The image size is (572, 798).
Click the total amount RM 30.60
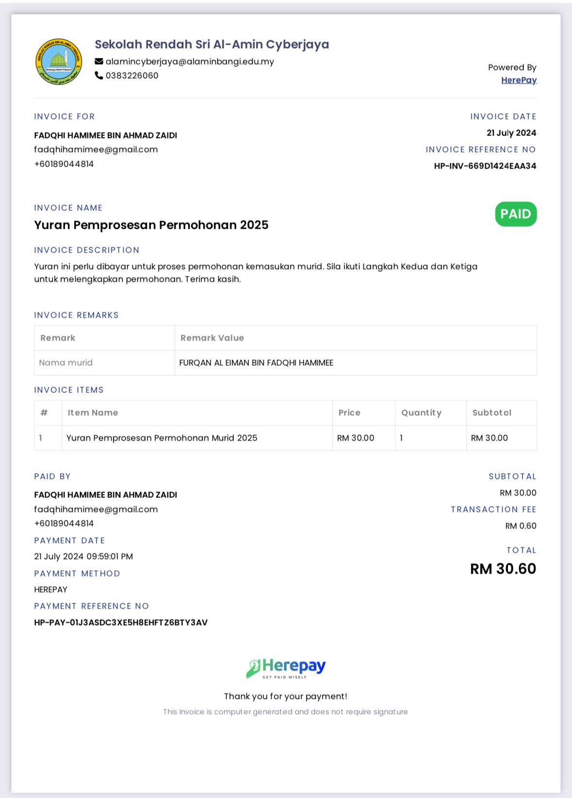coord(503,569)
